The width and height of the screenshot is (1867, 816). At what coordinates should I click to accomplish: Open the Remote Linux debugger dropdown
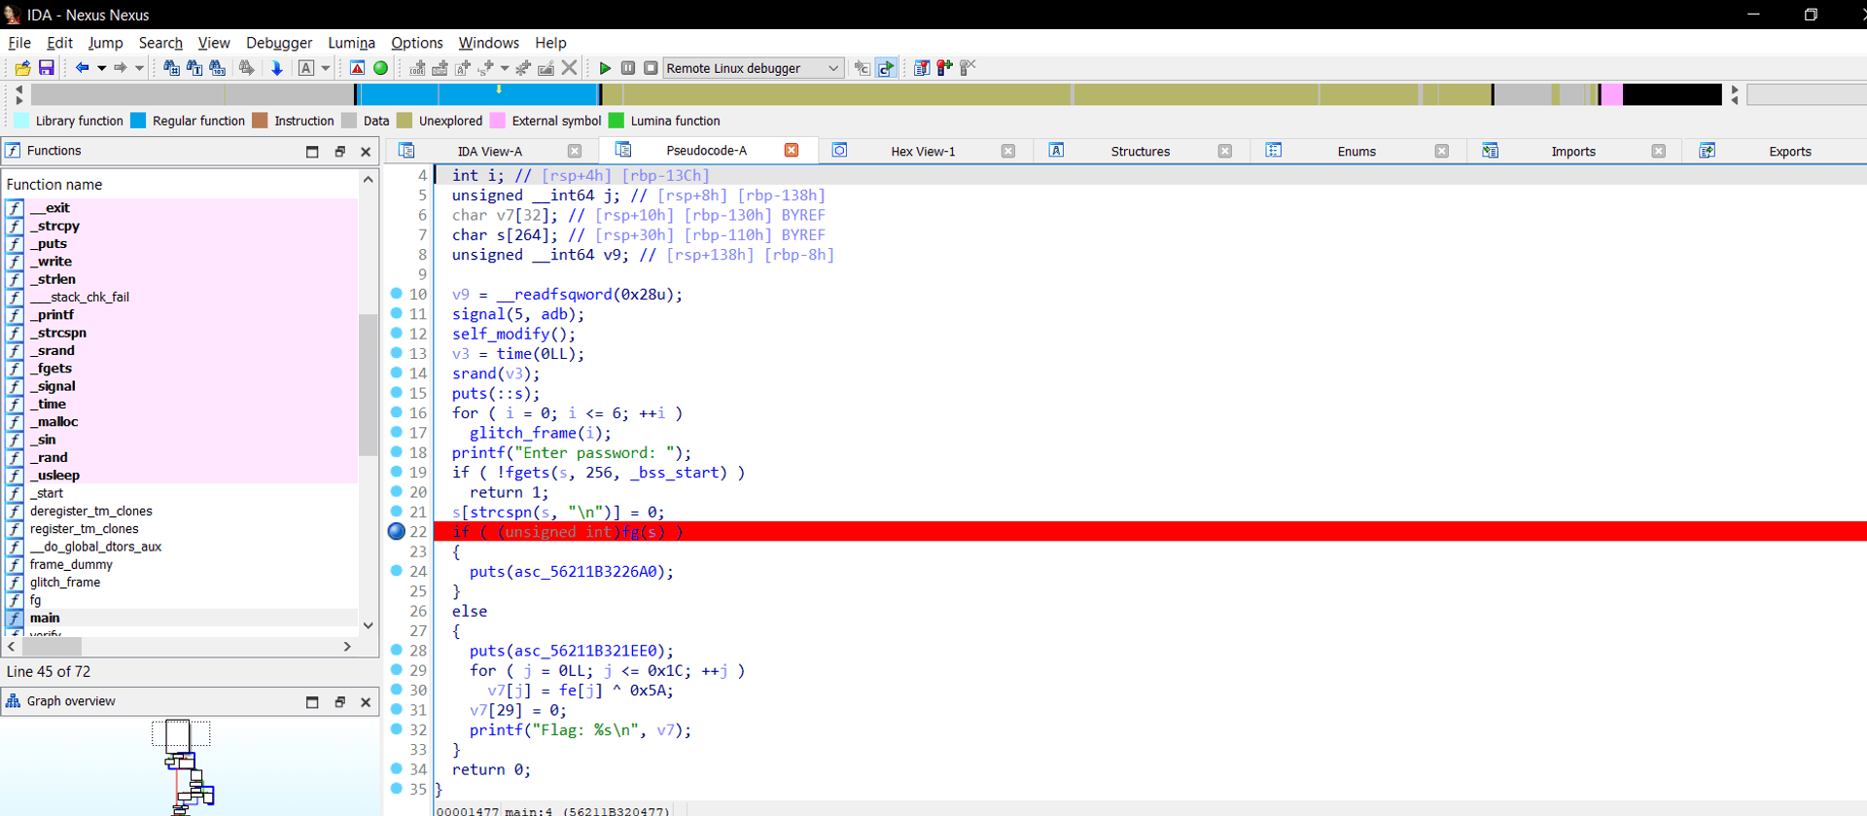point(753,68)
